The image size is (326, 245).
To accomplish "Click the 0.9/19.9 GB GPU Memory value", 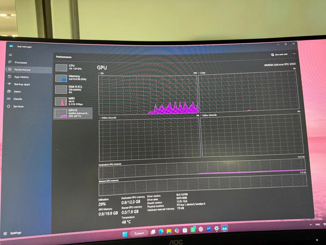I will tap(108, 213).
